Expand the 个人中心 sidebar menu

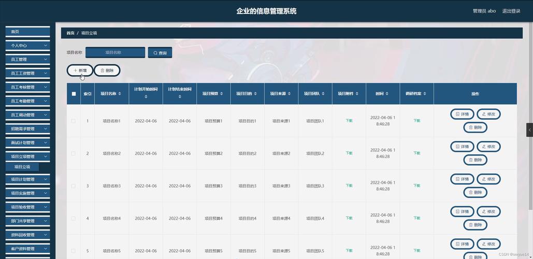pos(28,45)
